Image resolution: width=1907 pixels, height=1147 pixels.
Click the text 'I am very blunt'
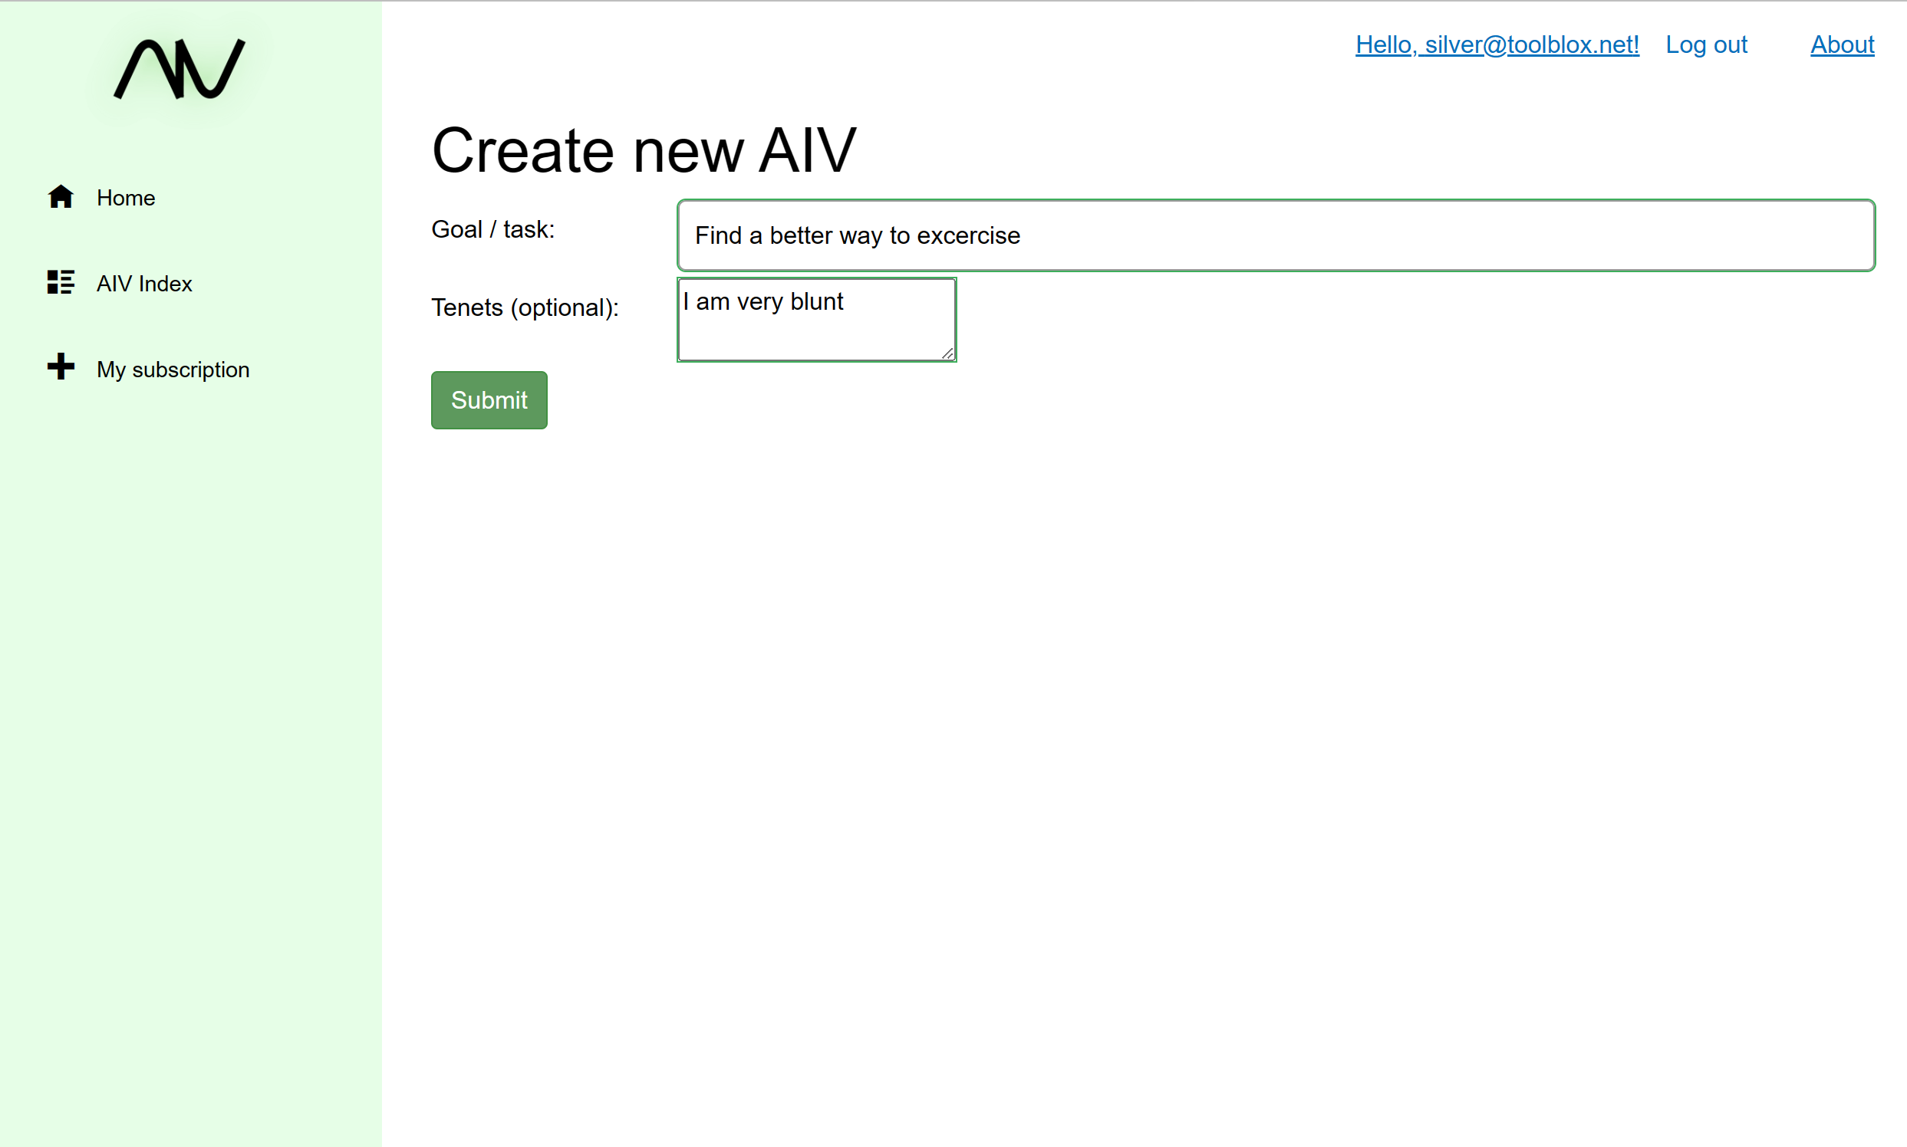point(762,301)
